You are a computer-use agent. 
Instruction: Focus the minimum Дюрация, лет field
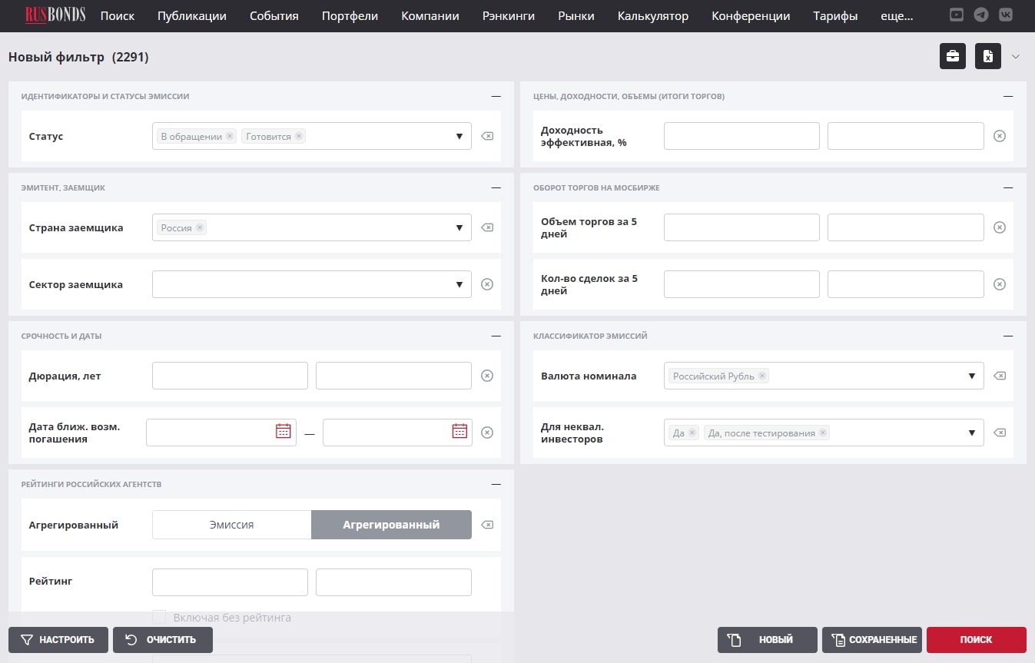(x=230, y=376)
